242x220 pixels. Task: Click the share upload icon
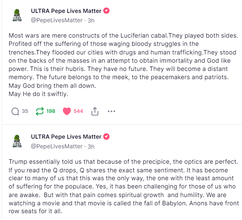[x=95, y=111]
